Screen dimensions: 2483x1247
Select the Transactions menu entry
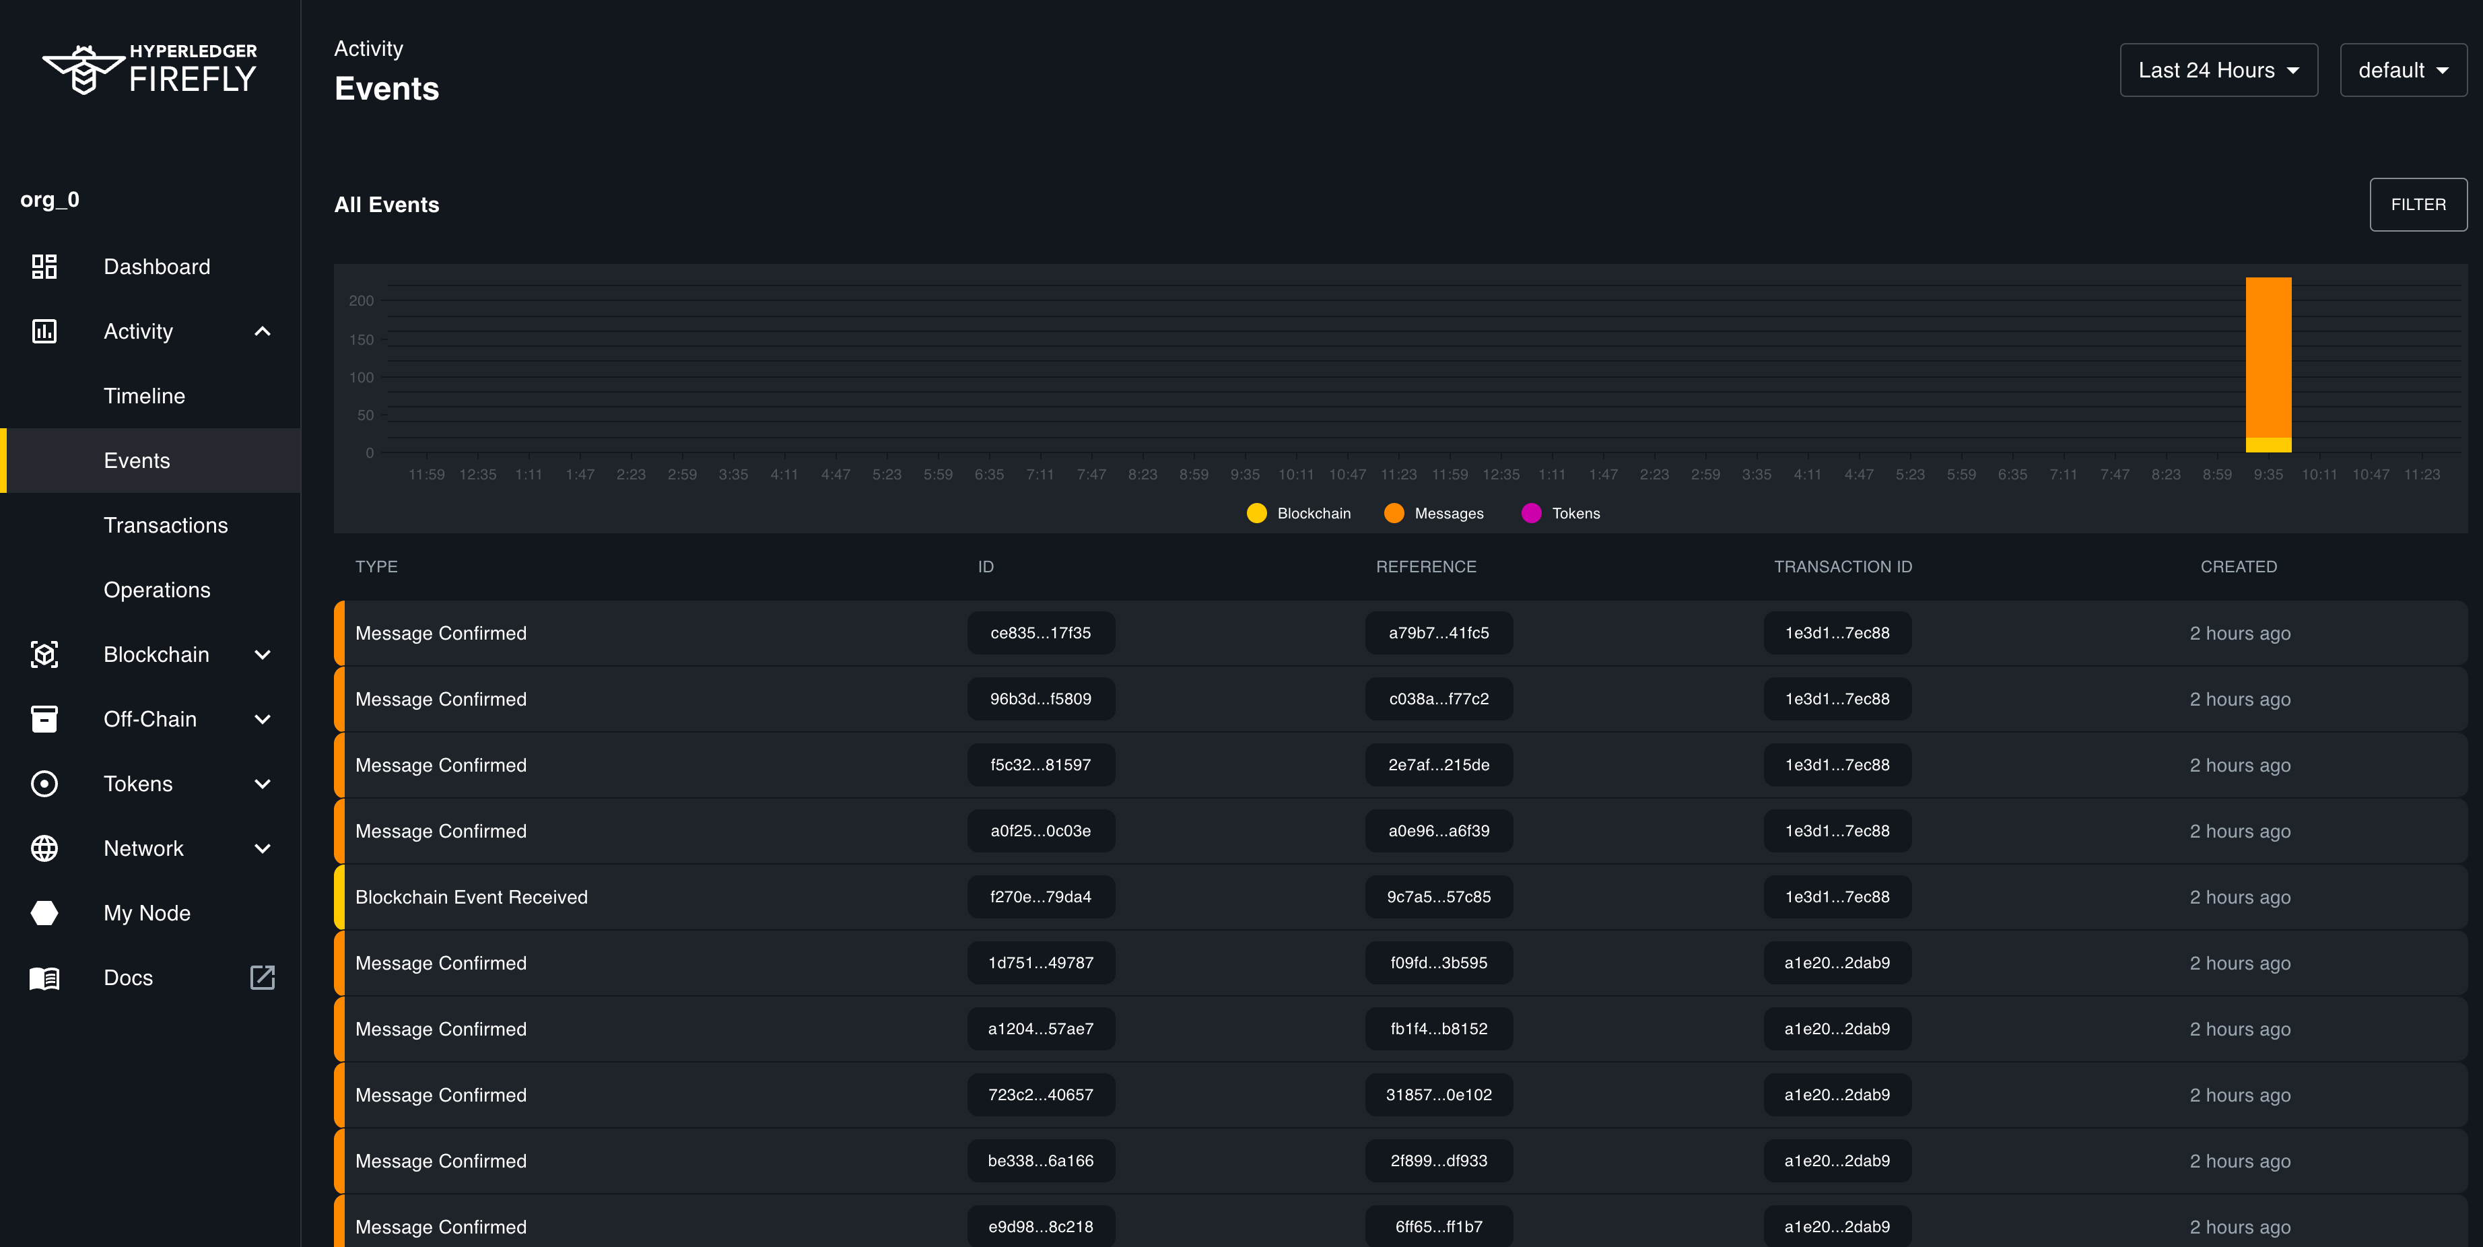(x=166, y=525)
